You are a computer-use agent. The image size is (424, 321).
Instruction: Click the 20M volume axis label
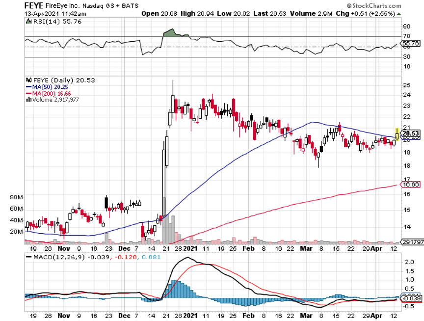pos(16,232)
